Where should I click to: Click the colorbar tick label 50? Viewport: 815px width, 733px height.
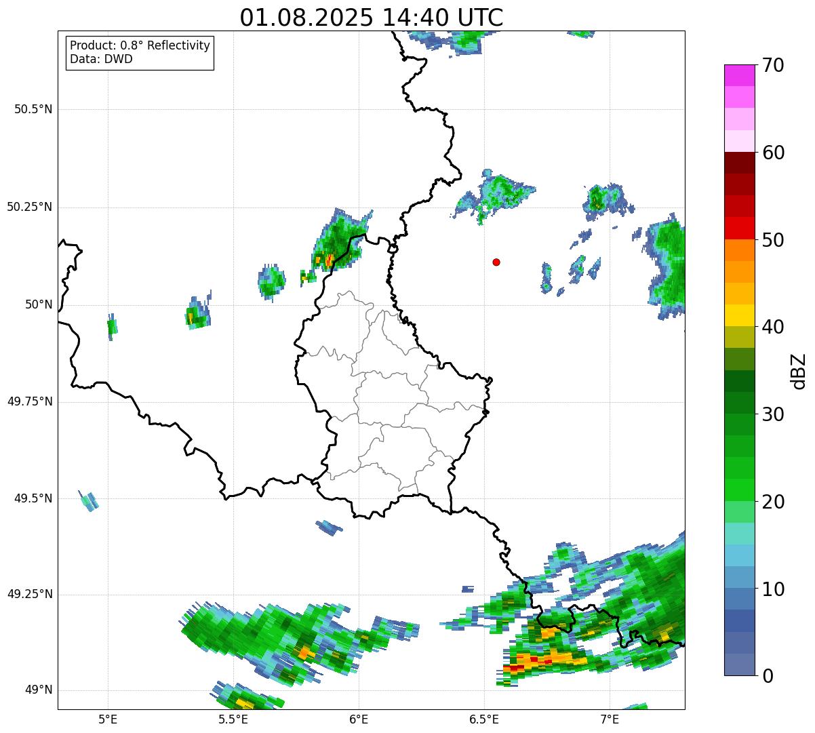click(x=773, y=240)
